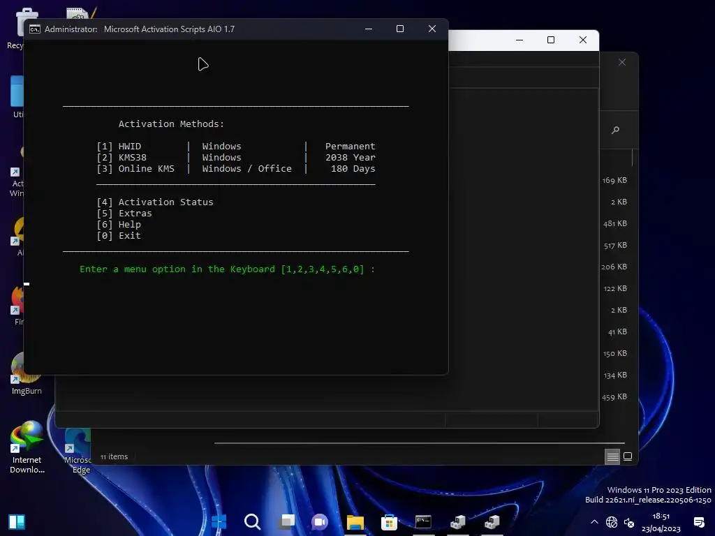Launch the Chat app from the taskbar
The width and height of the screenshot is (715, 536).
(320, 521)
